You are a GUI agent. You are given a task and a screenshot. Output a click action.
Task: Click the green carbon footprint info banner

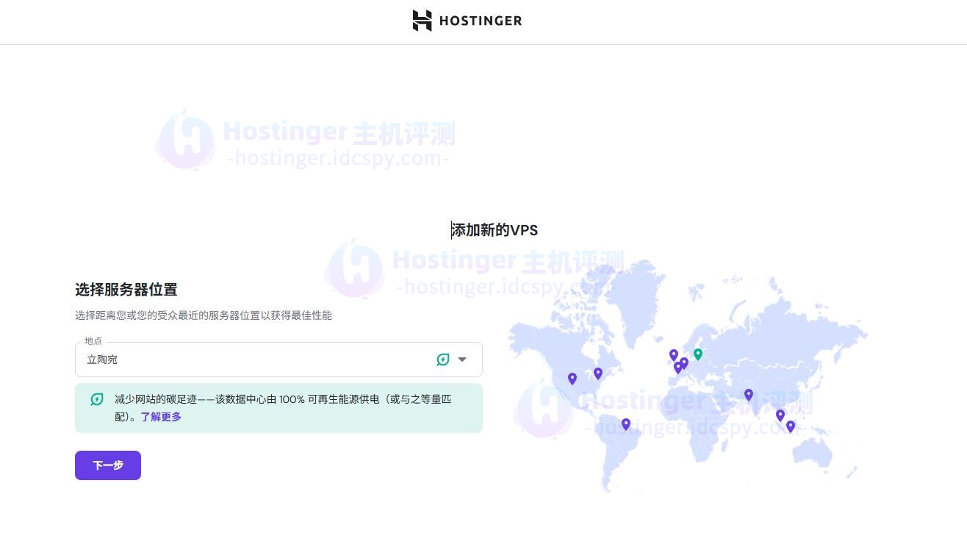278,407
